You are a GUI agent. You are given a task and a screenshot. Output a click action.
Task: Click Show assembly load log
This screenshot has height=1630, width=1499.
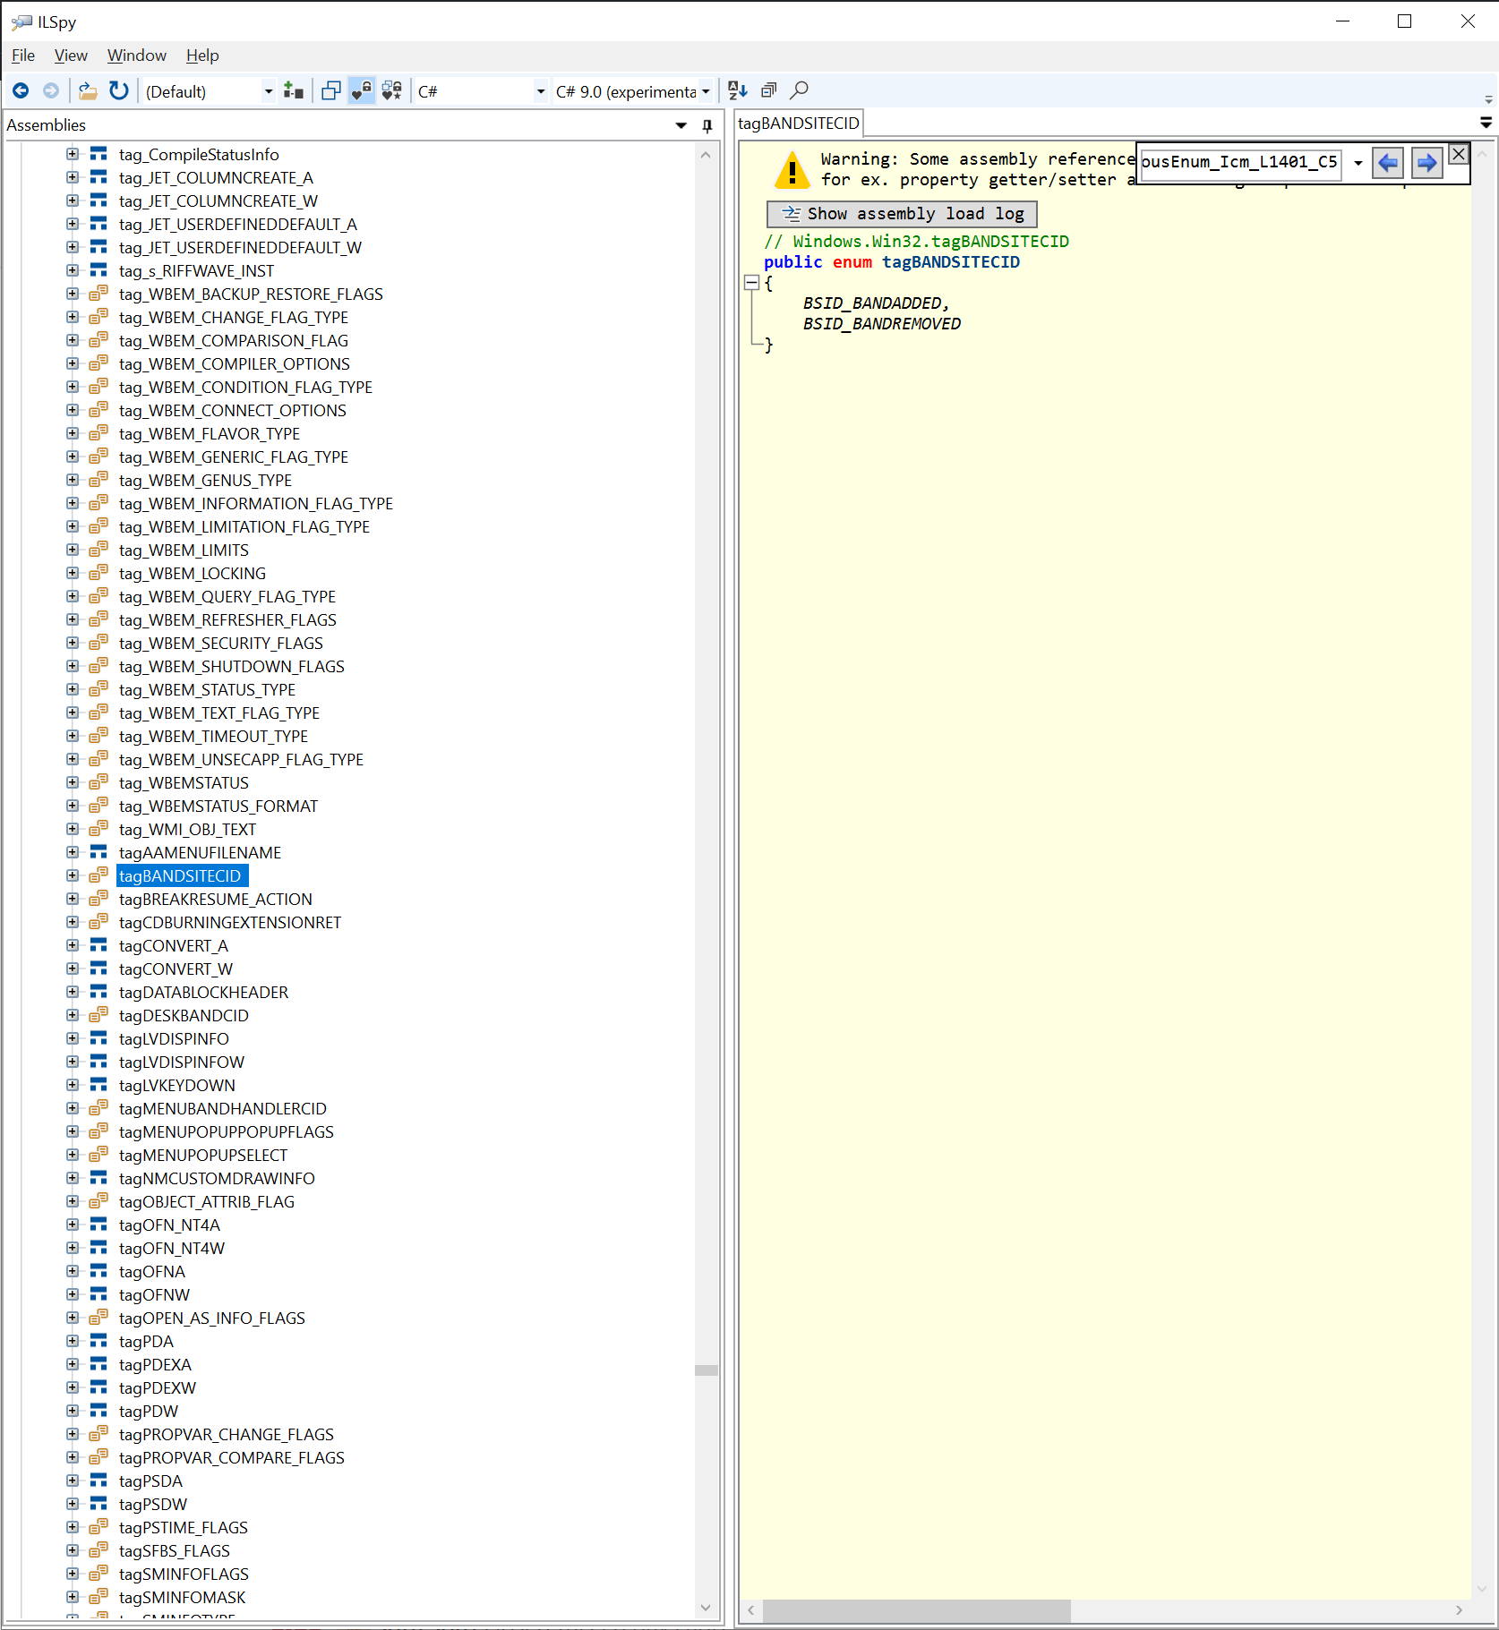(x=902, y=213)
